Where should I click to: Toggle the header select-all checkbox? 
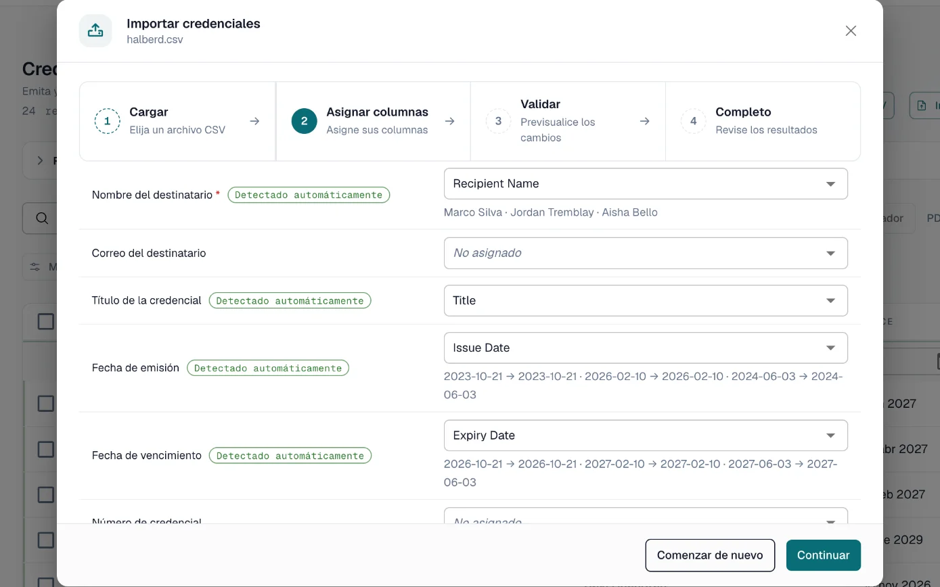pyautogui.click(x=45, y=321)
